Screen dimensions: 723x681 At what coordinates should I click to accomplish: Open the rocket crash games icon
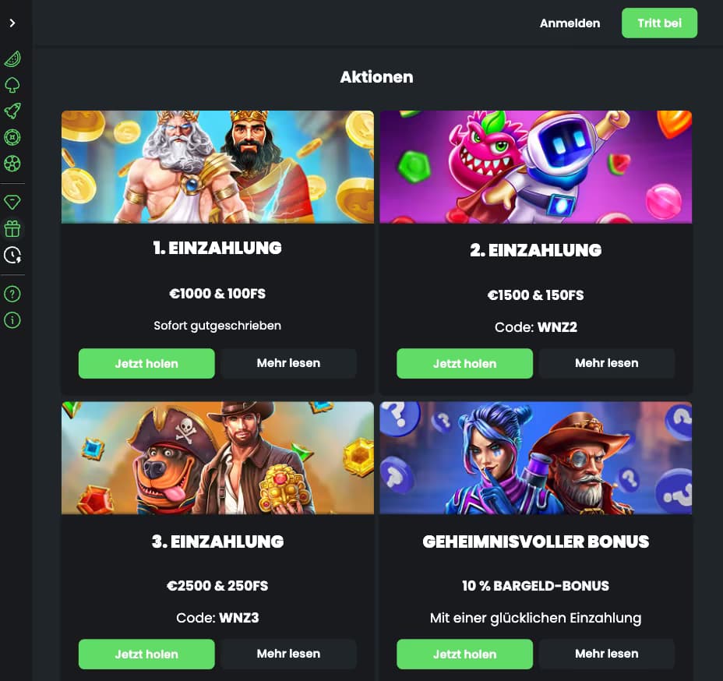point(12,111)
